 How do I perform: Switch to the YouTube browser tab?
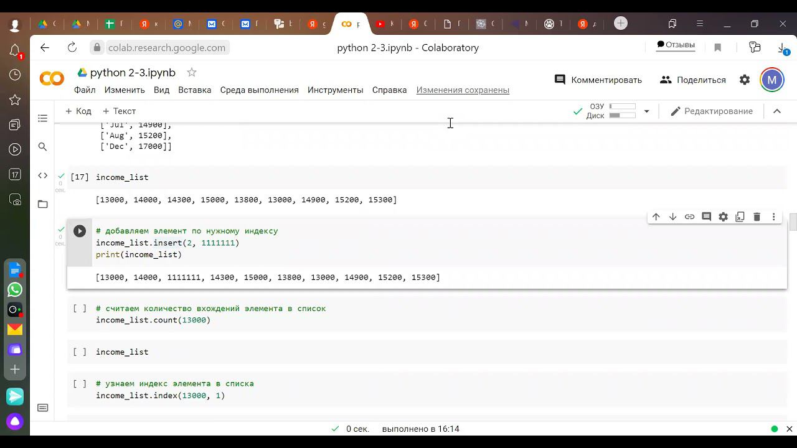pos(385,24)
